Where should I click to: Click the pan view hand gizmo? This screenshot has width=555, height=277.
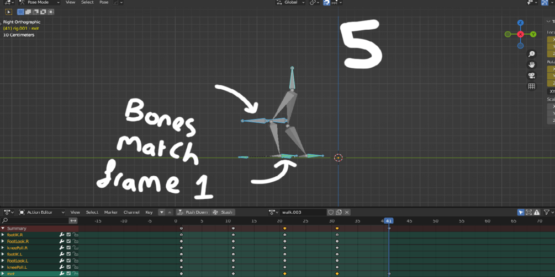pyautogui.click(x=531, y=64)
